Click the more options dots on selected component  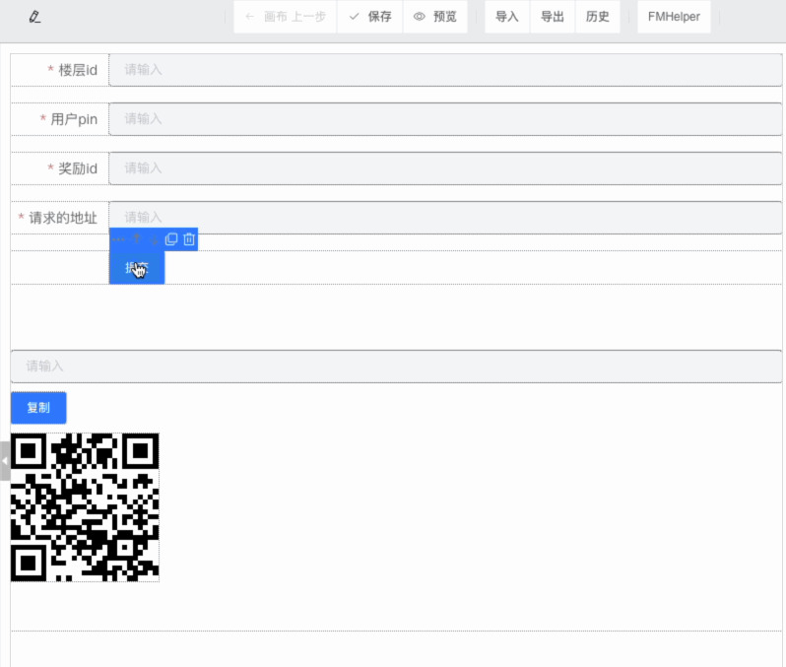118,239
